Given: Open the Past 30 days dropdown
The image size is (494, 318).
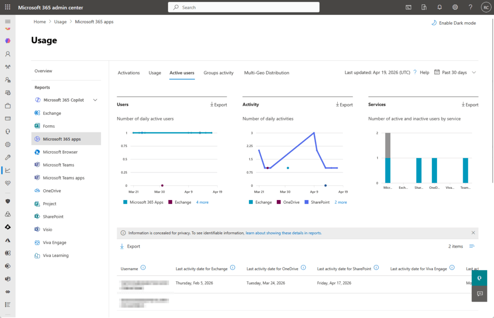Looking at the screenshot, I should click(x=455, y=72).
